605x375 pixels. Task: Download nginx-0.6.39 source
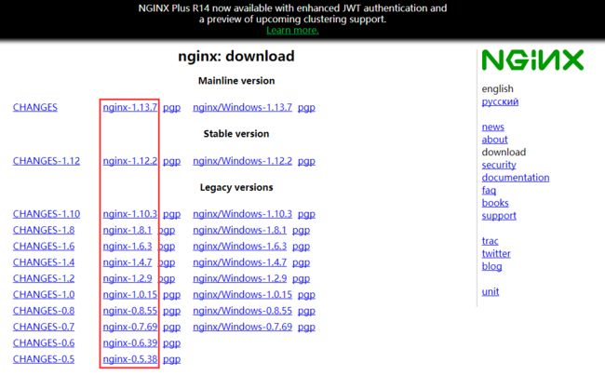tap(130, 343)
